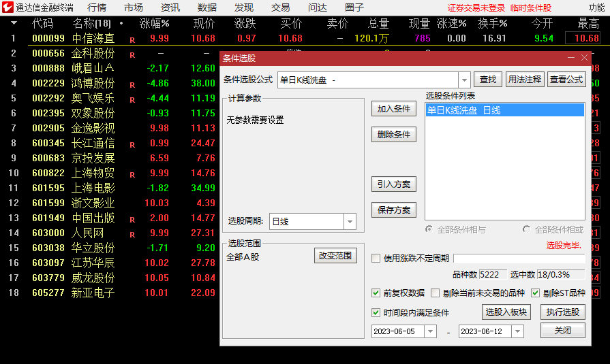Click the 改变范围 button
Image resolution: width=610 pixels, height=364 pixels.
pyautogui.click(x=335, y=256)
